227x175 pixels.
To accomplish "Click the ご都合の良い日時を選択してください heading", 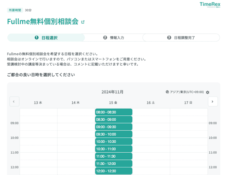I will tap(41, 75).
